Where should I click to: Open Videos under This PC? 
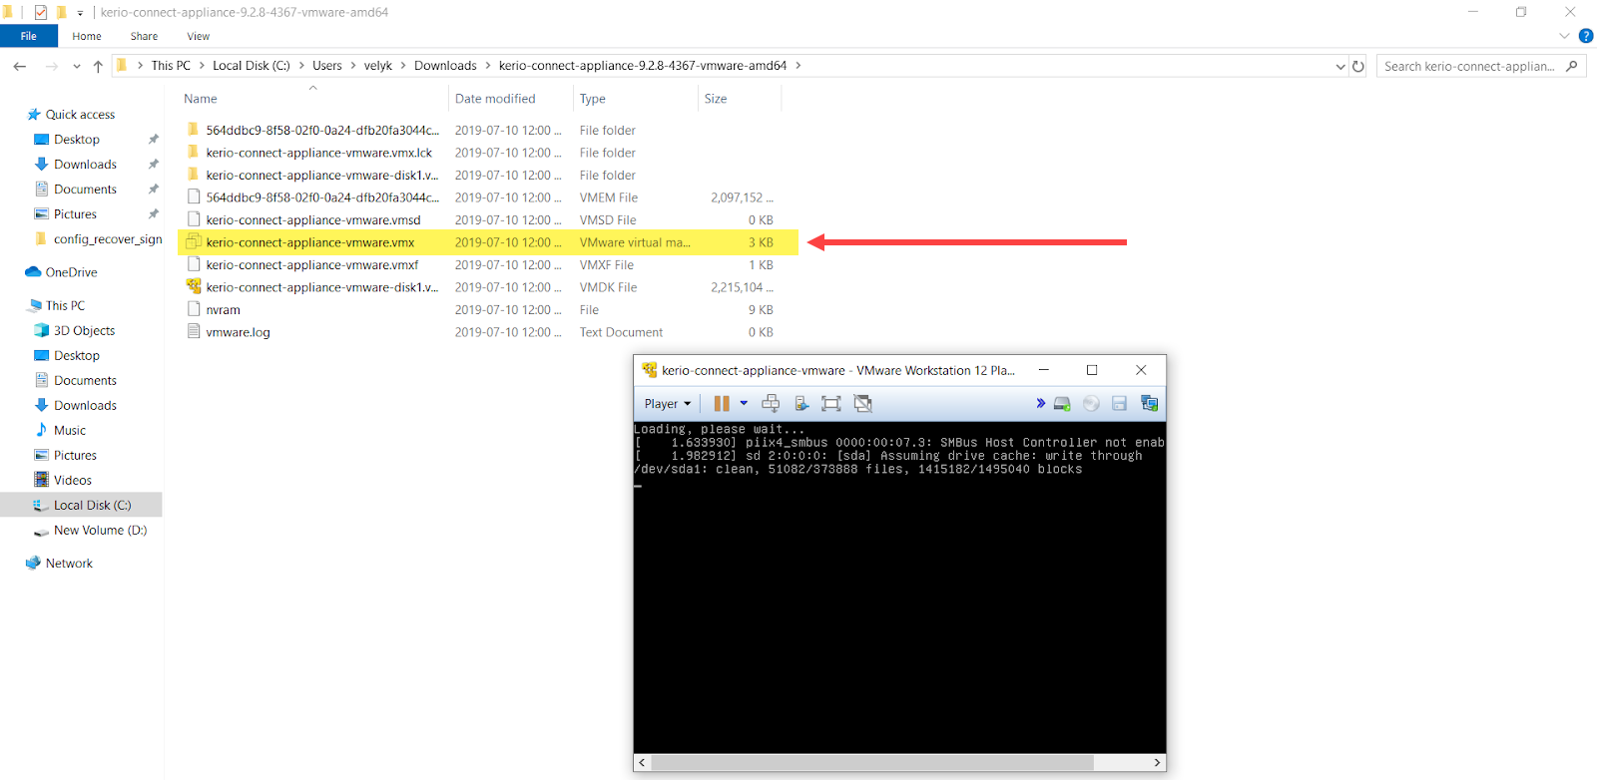point(73,481)
